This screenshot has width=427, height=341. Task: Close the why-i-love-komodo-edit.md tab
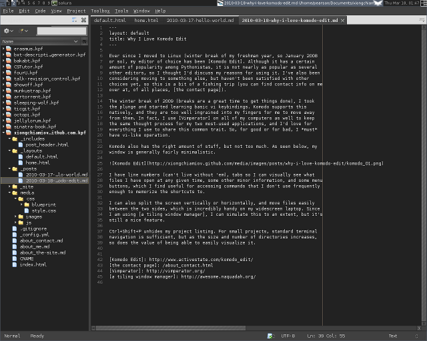[342, 21]
